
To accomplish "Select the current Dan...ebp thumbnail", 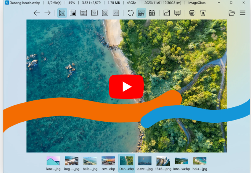I will click(127, 163).
